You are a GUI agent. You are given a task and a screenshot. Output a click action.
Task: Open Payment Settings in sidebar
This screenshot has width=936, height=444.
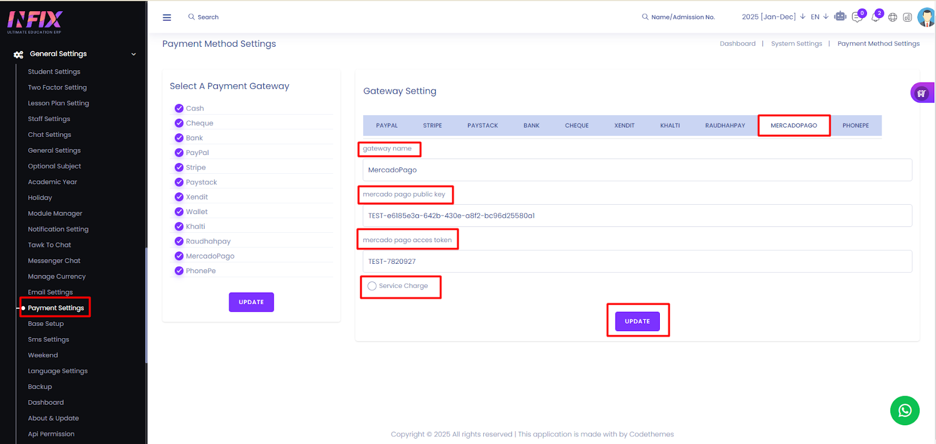pyautogui.click(x=56, y=308)
